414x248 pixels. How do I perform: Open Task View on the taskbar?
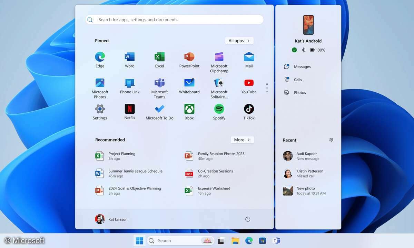[x=221, y=241]
